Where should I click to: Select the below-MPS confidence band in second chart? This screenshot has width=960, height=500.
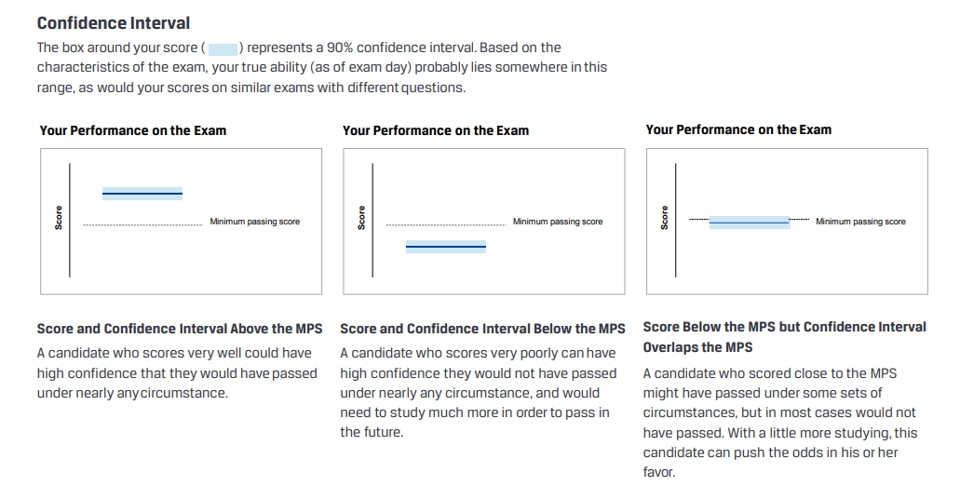(446, 247)
